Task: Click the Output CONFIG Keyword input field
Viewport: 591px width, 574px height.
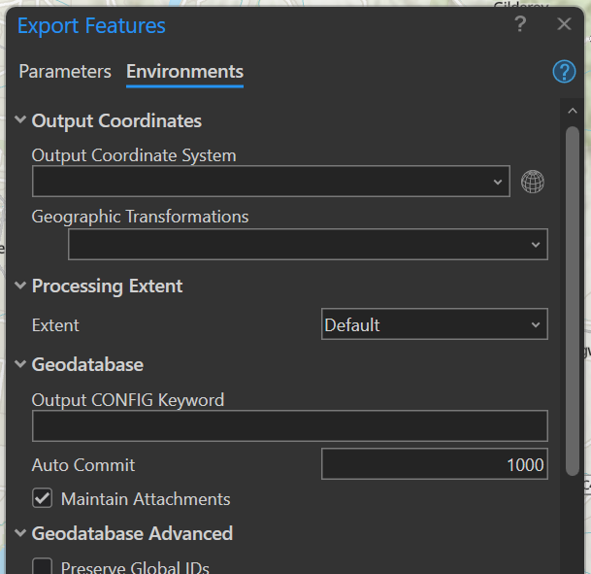Action: [x=290, y=425]
